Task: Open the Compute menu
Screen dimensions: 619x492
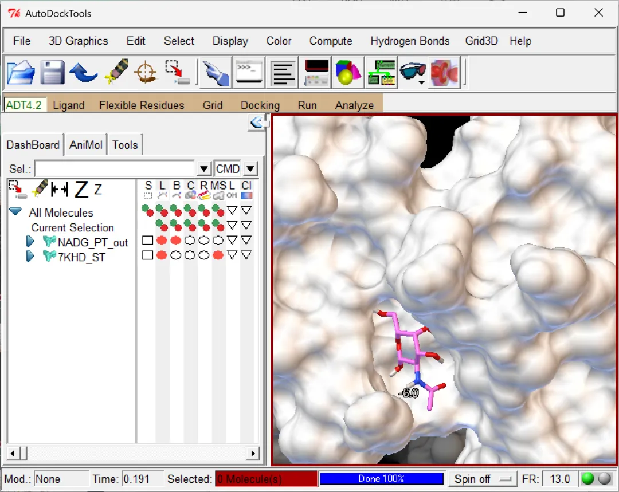Action: click(x=331, y=41)
